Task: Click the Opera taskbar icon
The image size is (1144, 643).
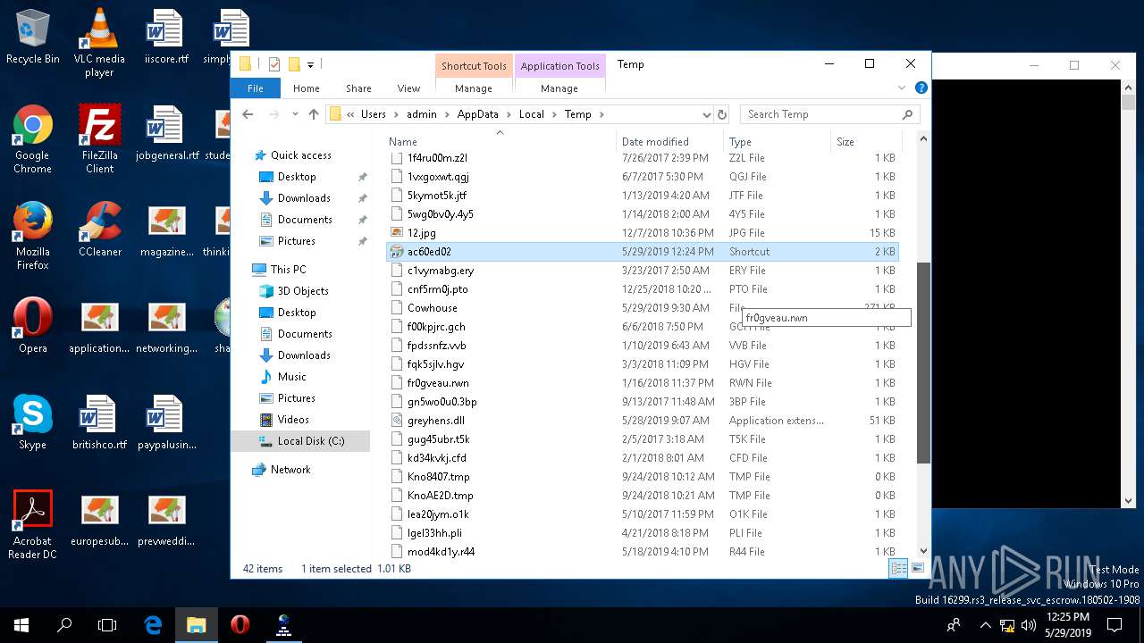Action: tap(240, 625)
